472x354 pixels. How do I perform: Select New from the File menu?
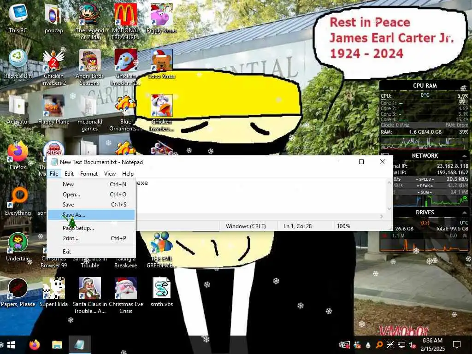click(x=91, y=184)
